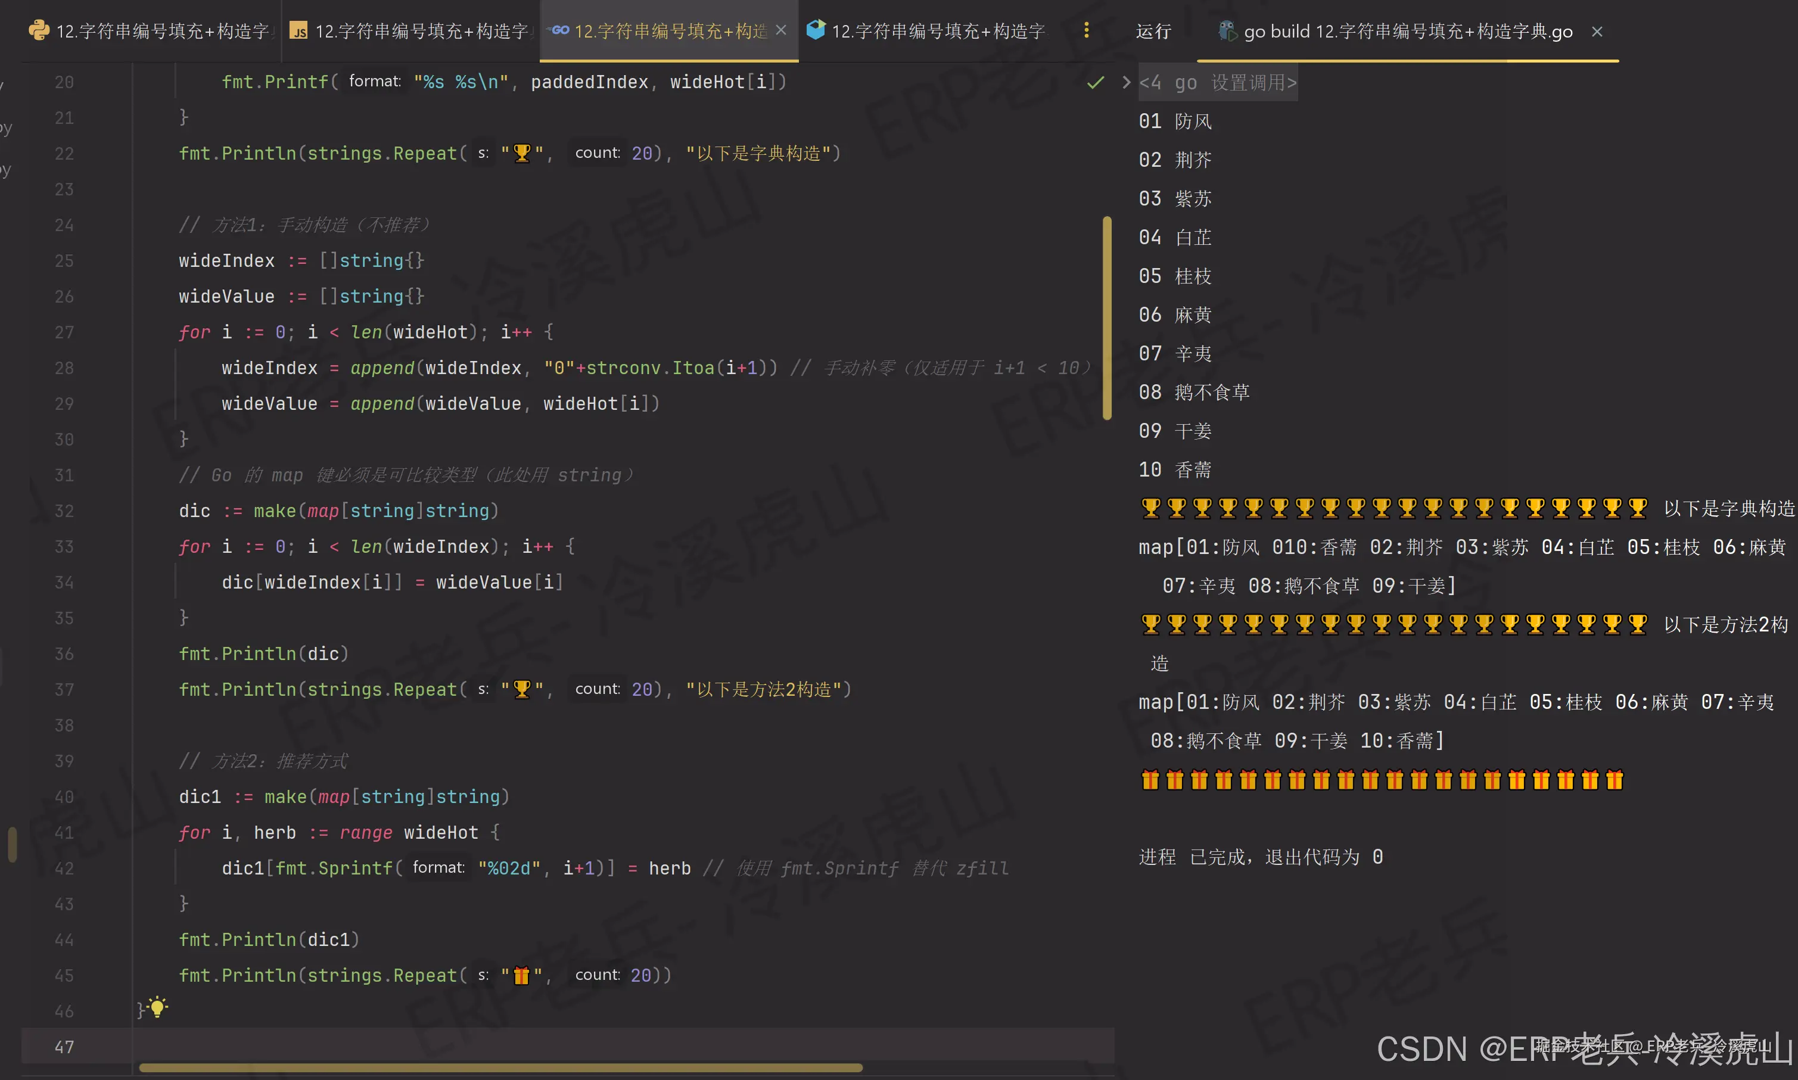This screenshot has height=1080, width=1798.
Task: Close the active Go editor tab
Action: (x=781, y=30)
